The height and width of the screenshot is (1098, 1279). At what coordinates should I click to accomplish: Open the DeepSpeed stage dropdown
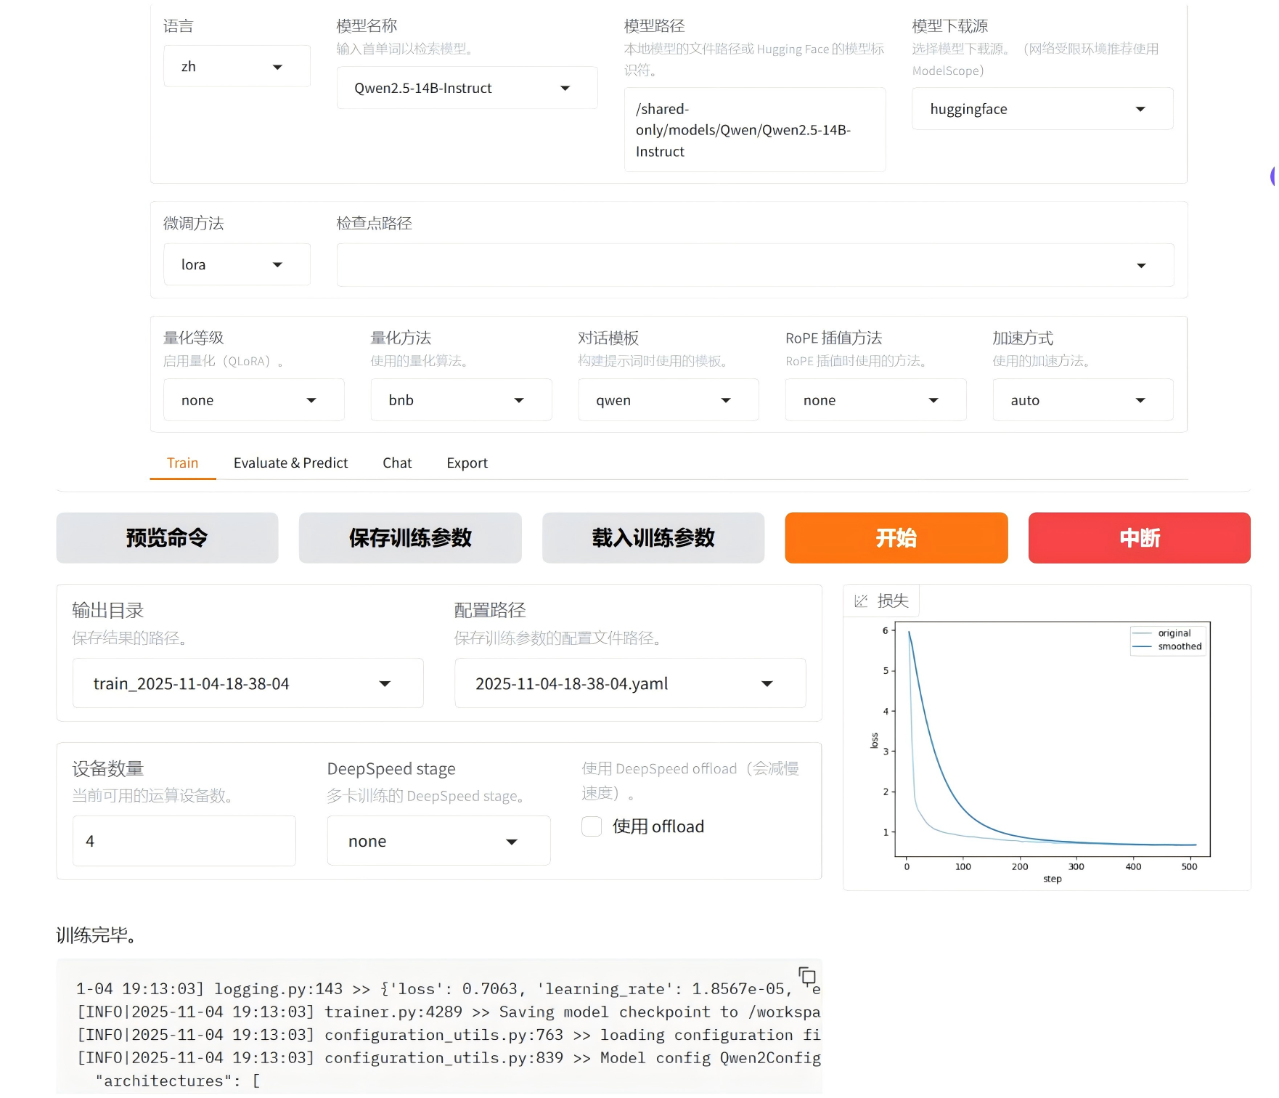(x=438, y=840)
